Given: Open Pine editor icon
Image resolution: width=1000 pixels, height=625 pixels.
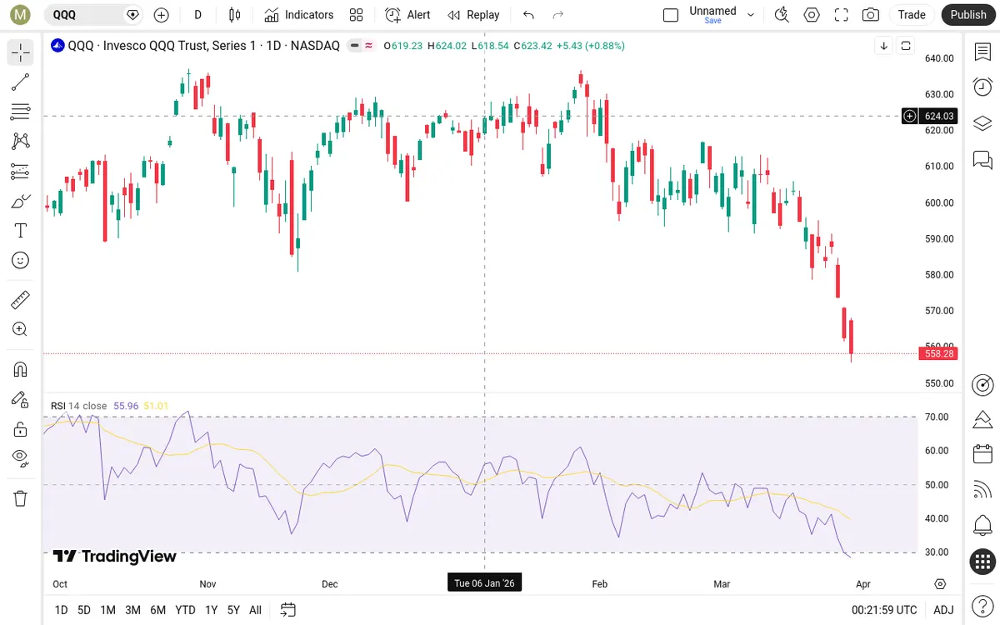Looking at the screenshot, I should [982, 418].
